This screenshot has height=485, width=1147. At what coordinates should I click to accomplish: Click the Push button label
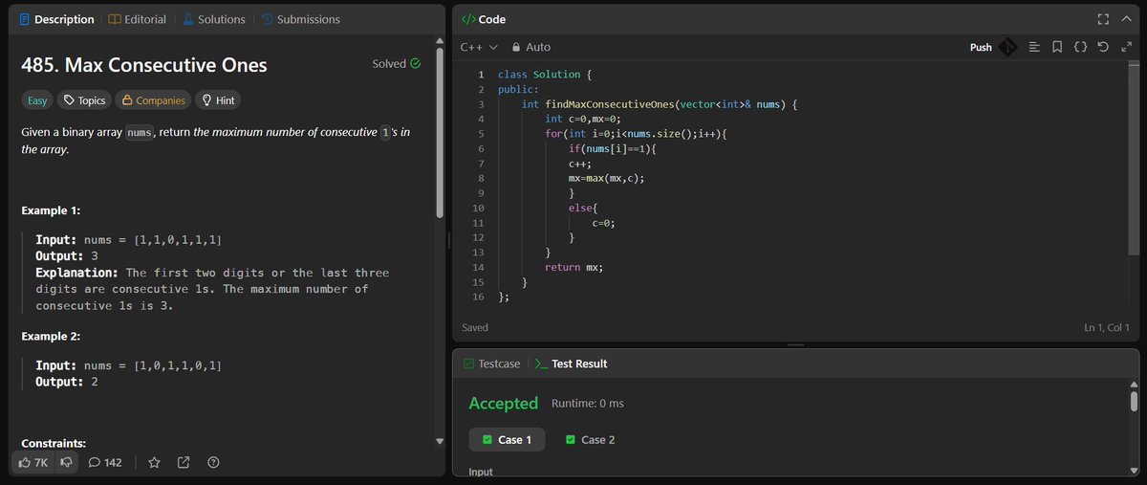pyautogui.click(x=981, y=47)
